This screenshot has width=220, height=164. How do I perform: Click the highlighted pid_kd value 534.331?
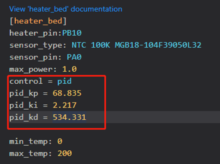[69, 117]
